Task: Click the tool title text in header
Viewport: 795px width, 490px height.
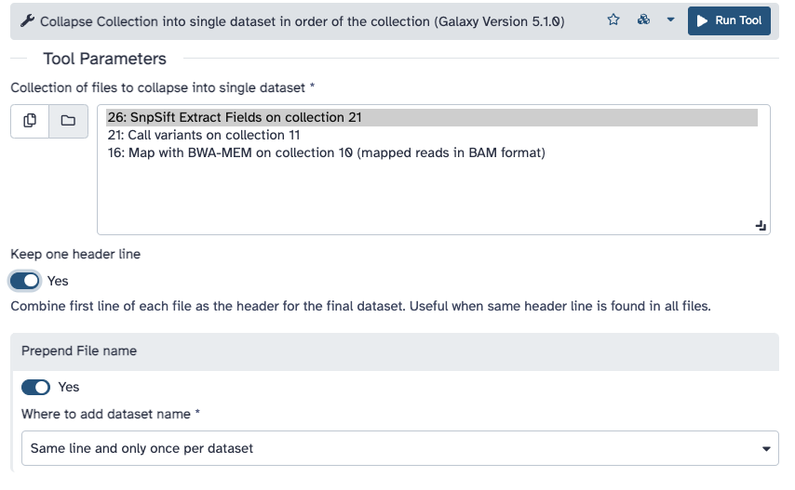Action: pos(303,21)
